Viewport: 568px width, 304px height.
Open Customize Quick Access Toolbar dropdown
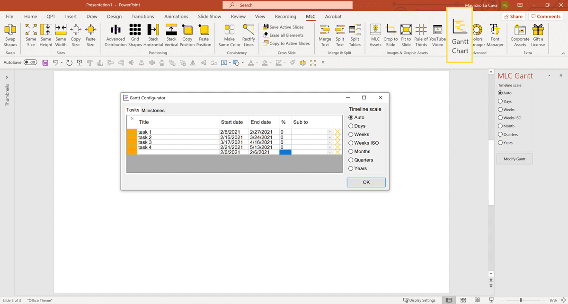click(x=323, y=62)
